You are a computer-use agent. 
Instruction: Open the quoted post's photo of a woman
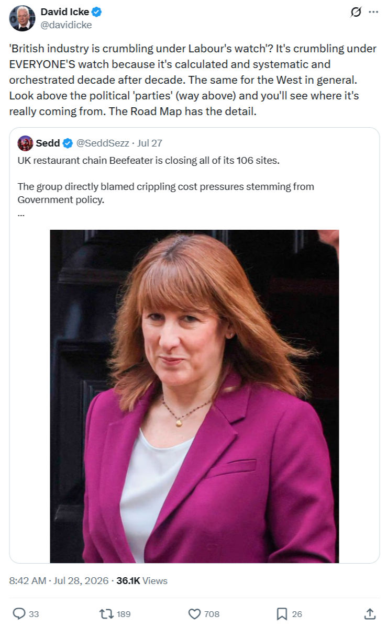(x=194, y=396)
